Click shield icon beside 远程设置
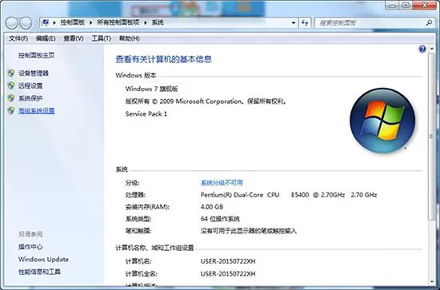Viewport: 440px width, 290px height. pos(11,85)
